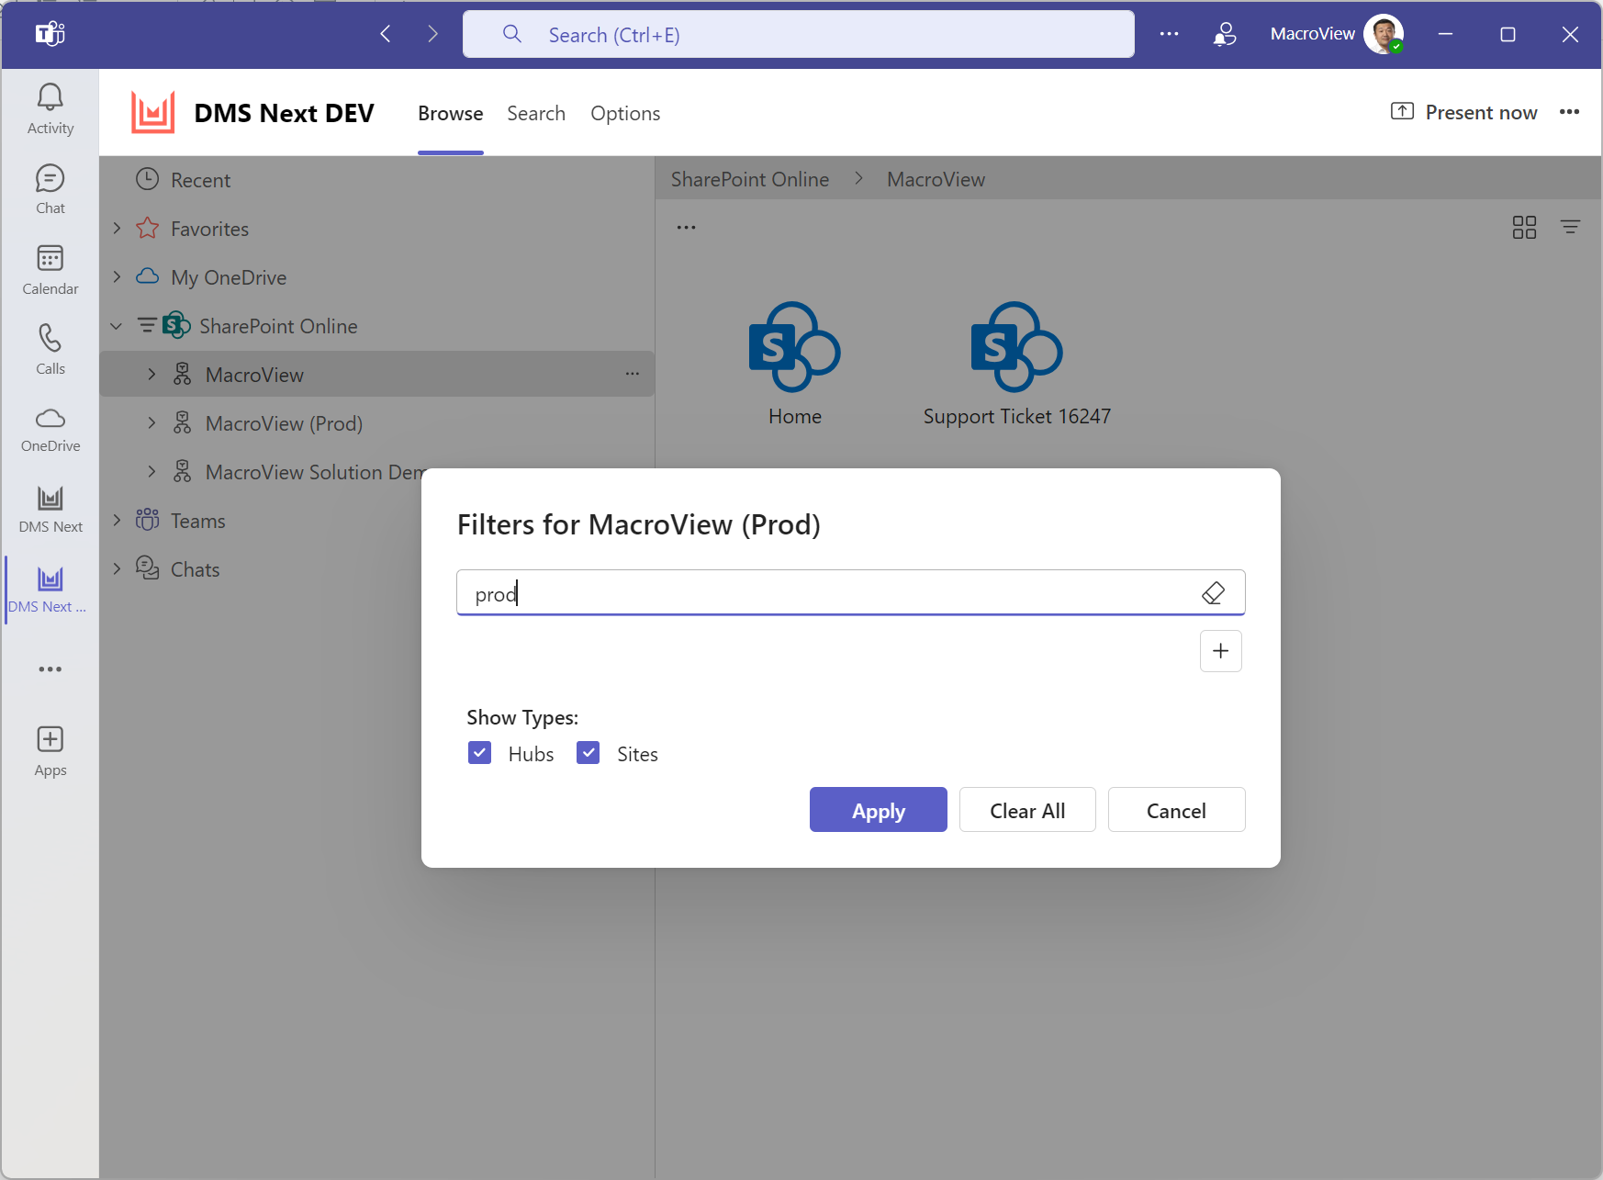Expand the Teams tree node

point(117,520)
